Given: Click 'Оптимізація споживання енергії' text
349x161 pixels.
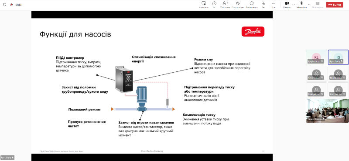Looking at the screenshot, I should [154, 59].
